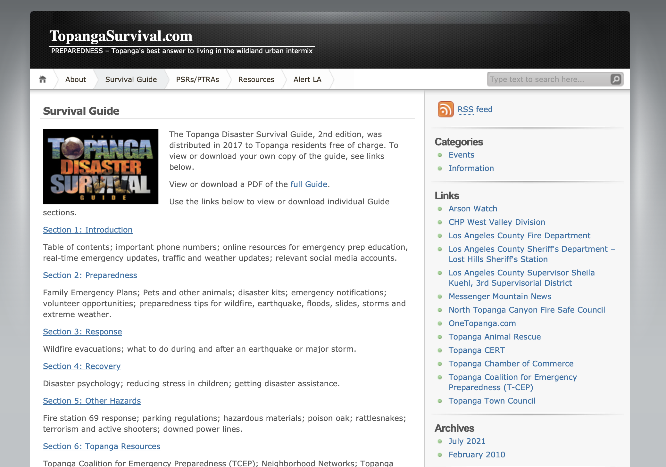View Section 5: Other Hazards
Screen dimensions: 666x467
click(x=92, y=401)
